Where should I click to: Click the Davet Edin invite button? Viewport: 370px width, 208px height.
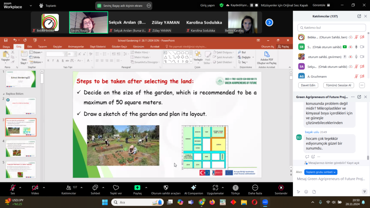(x=308, y=85)
